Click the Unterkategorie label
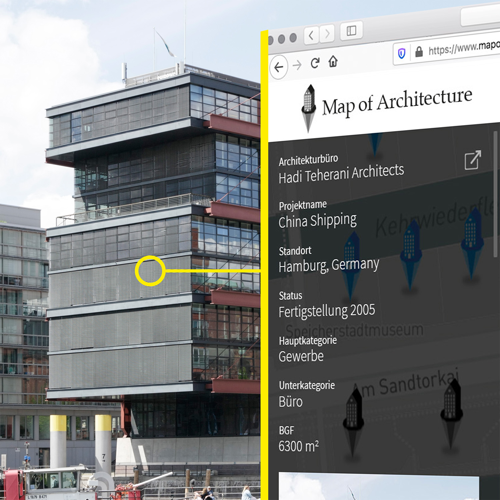This screenshot has height=500, width=500. (307, 385)
